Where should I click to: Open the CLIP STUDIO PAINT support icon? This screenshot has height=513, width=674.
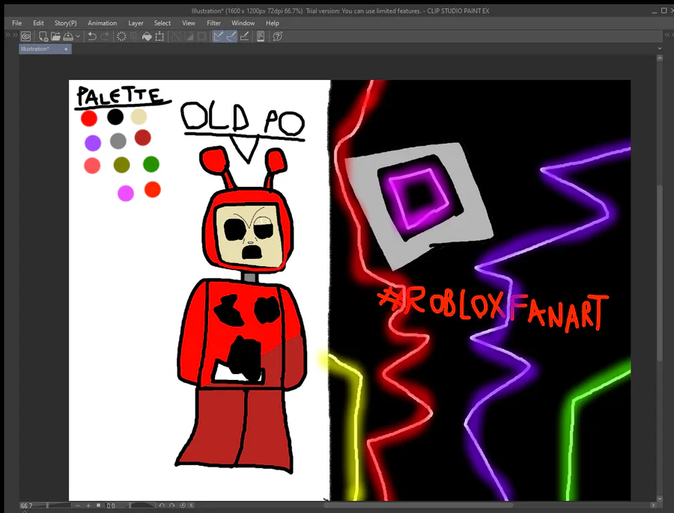[278, 37]
